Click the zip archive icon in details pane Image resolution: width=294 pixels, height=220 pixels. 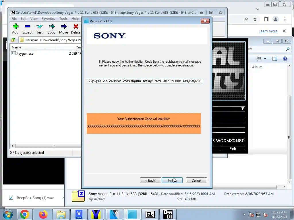point(78,196)
